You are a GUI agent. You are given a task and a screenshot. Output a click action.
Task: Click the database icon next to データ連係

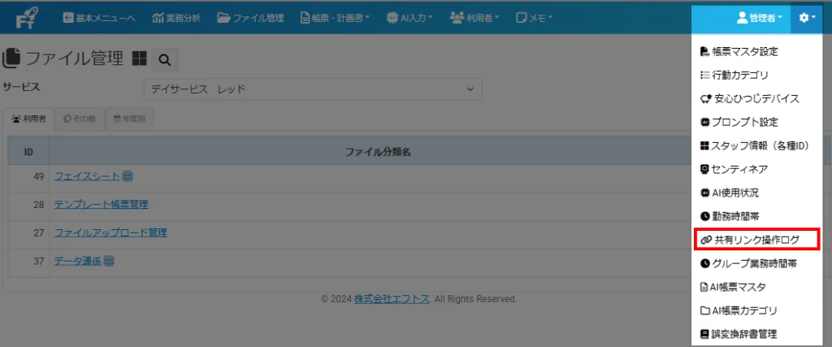(x=109, y=261)
